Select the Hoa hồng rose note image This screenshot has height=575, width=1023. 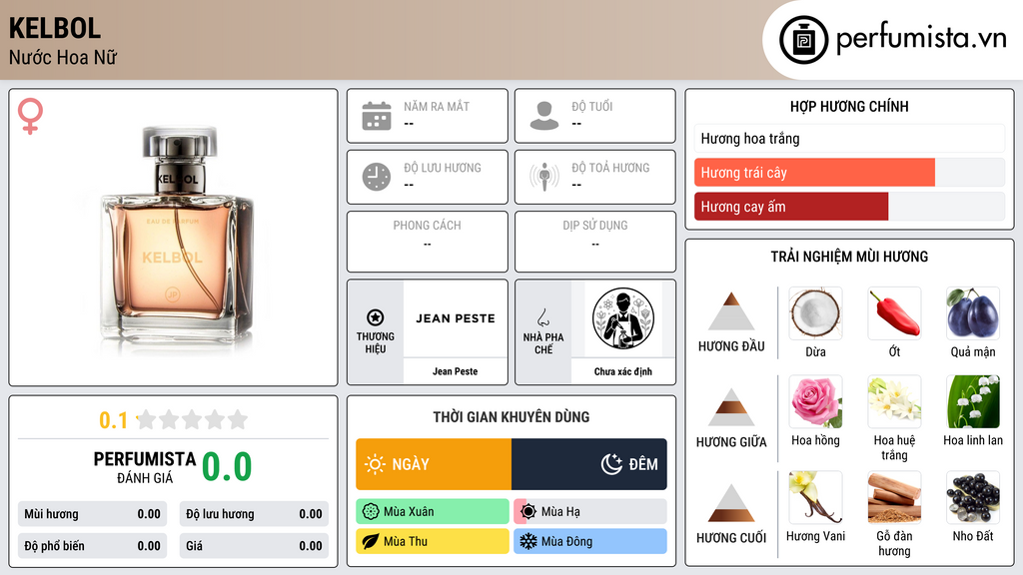(x=815, y=401)
